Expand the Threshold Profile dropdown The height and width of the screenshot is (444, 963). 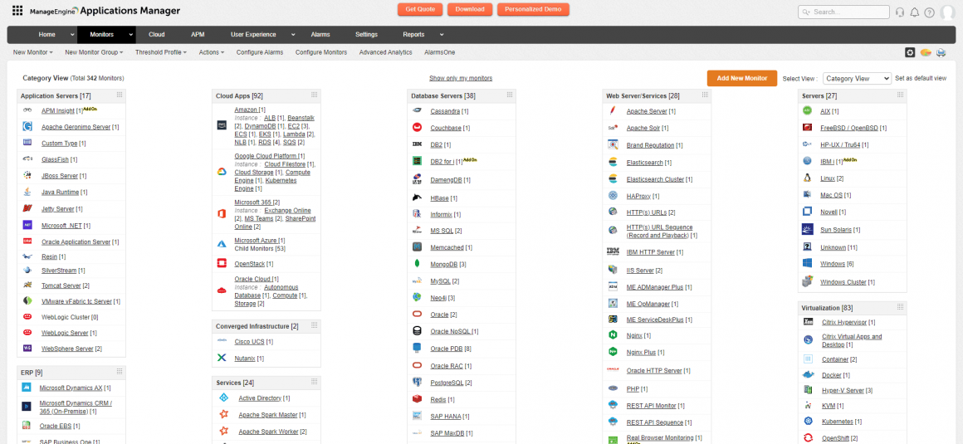pos(160,52)
